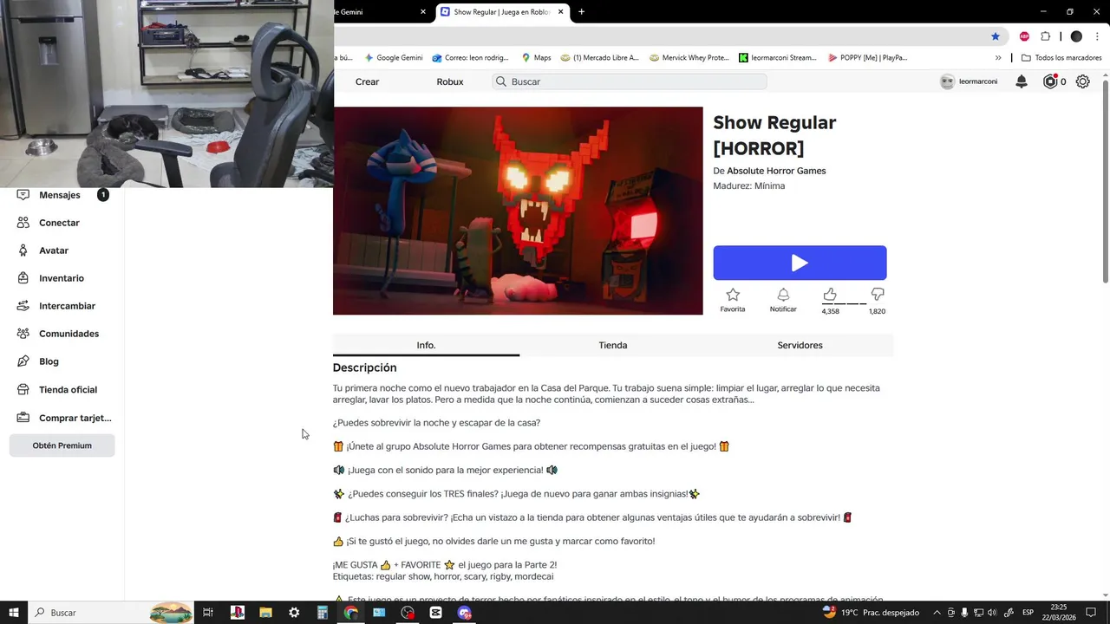Click the Windows taskbar search box
The width and height of the screenshot is (1110, 624).
click(x=111, y=613)
